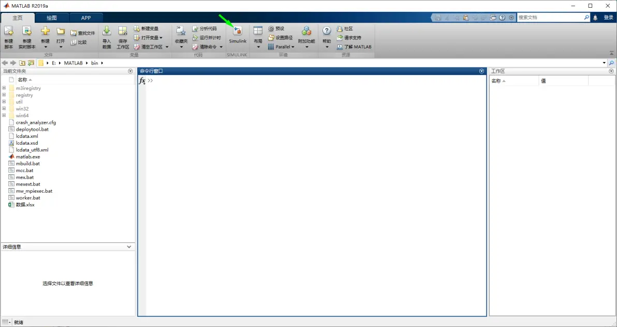The width and height of the screenshot is (617, 327).
Task: Click the 搜索文档 search field
Action: [x=550, y=18]
